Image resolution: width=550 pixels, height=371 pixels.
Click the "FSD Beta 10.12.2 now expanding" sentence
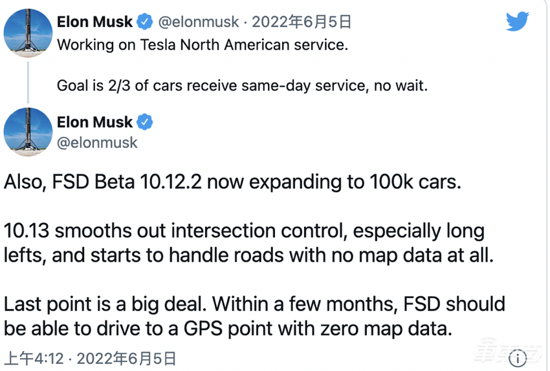click(233, 182)
